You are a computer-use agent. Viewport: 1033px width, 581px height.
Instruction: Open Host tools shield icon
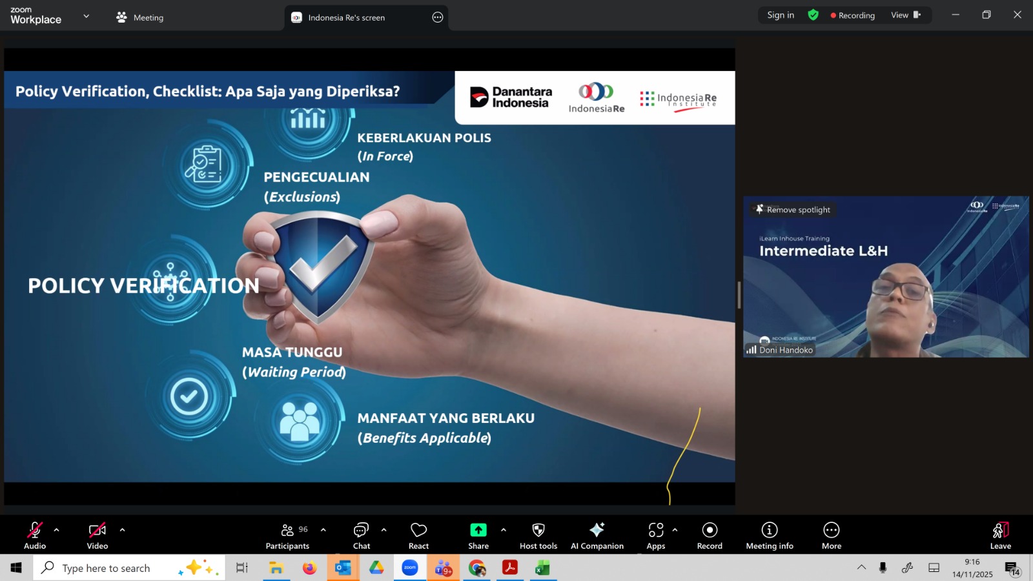click(538, 536)
